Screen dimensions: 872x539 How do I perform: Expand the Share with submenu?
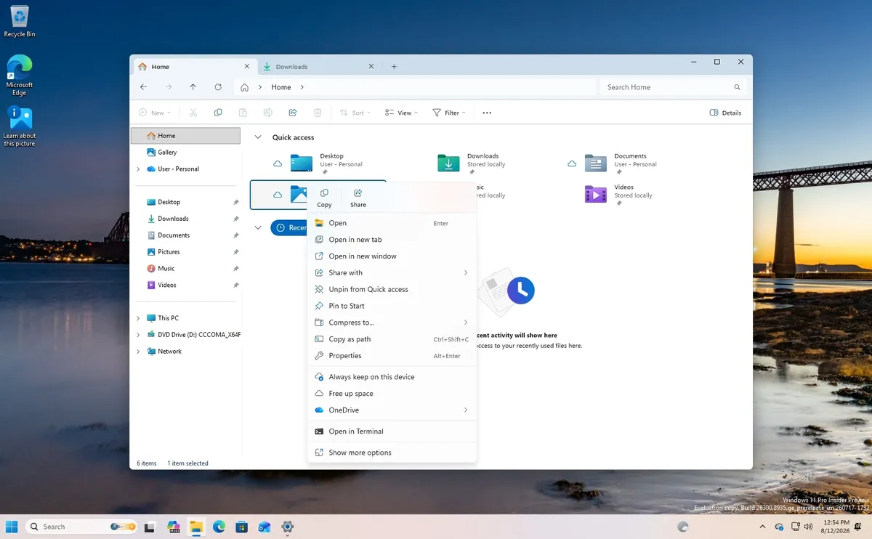392,273
